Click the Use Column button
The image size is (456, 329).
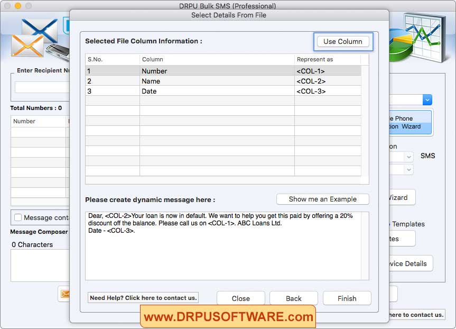point(343,41)
